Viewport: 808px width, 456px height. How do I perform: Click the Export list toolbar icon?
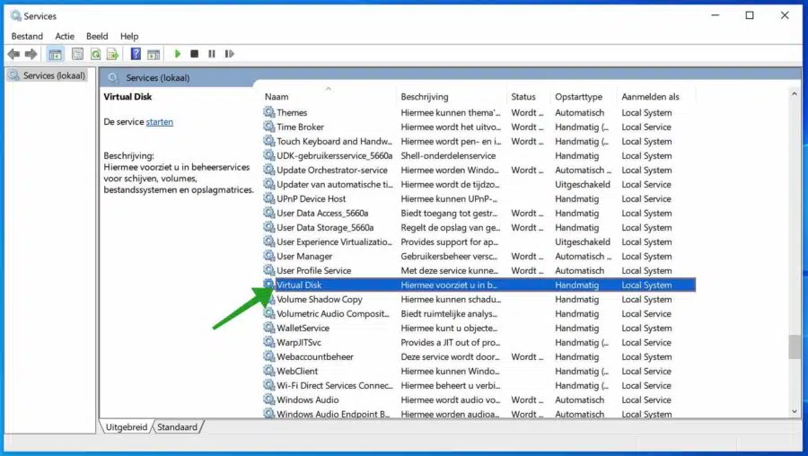pyautogui.click(x=112, y=54)
